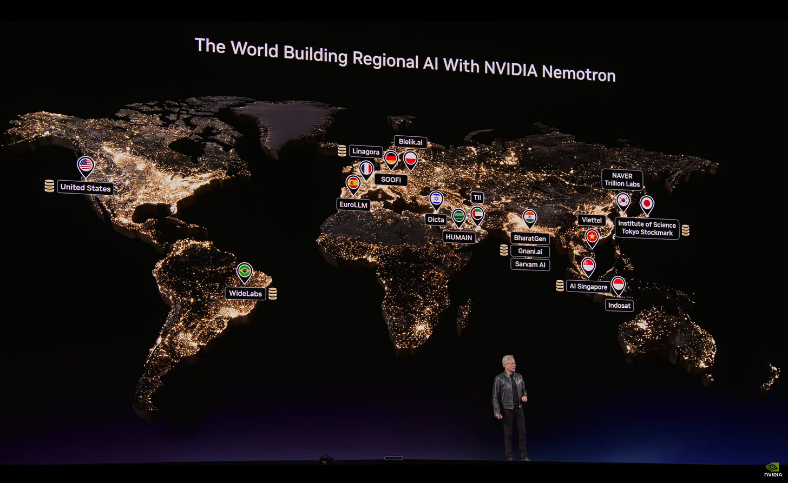Click the South Korea flag map pin
The height and width of the screenshot is (483, 788).
click(623, 202)
